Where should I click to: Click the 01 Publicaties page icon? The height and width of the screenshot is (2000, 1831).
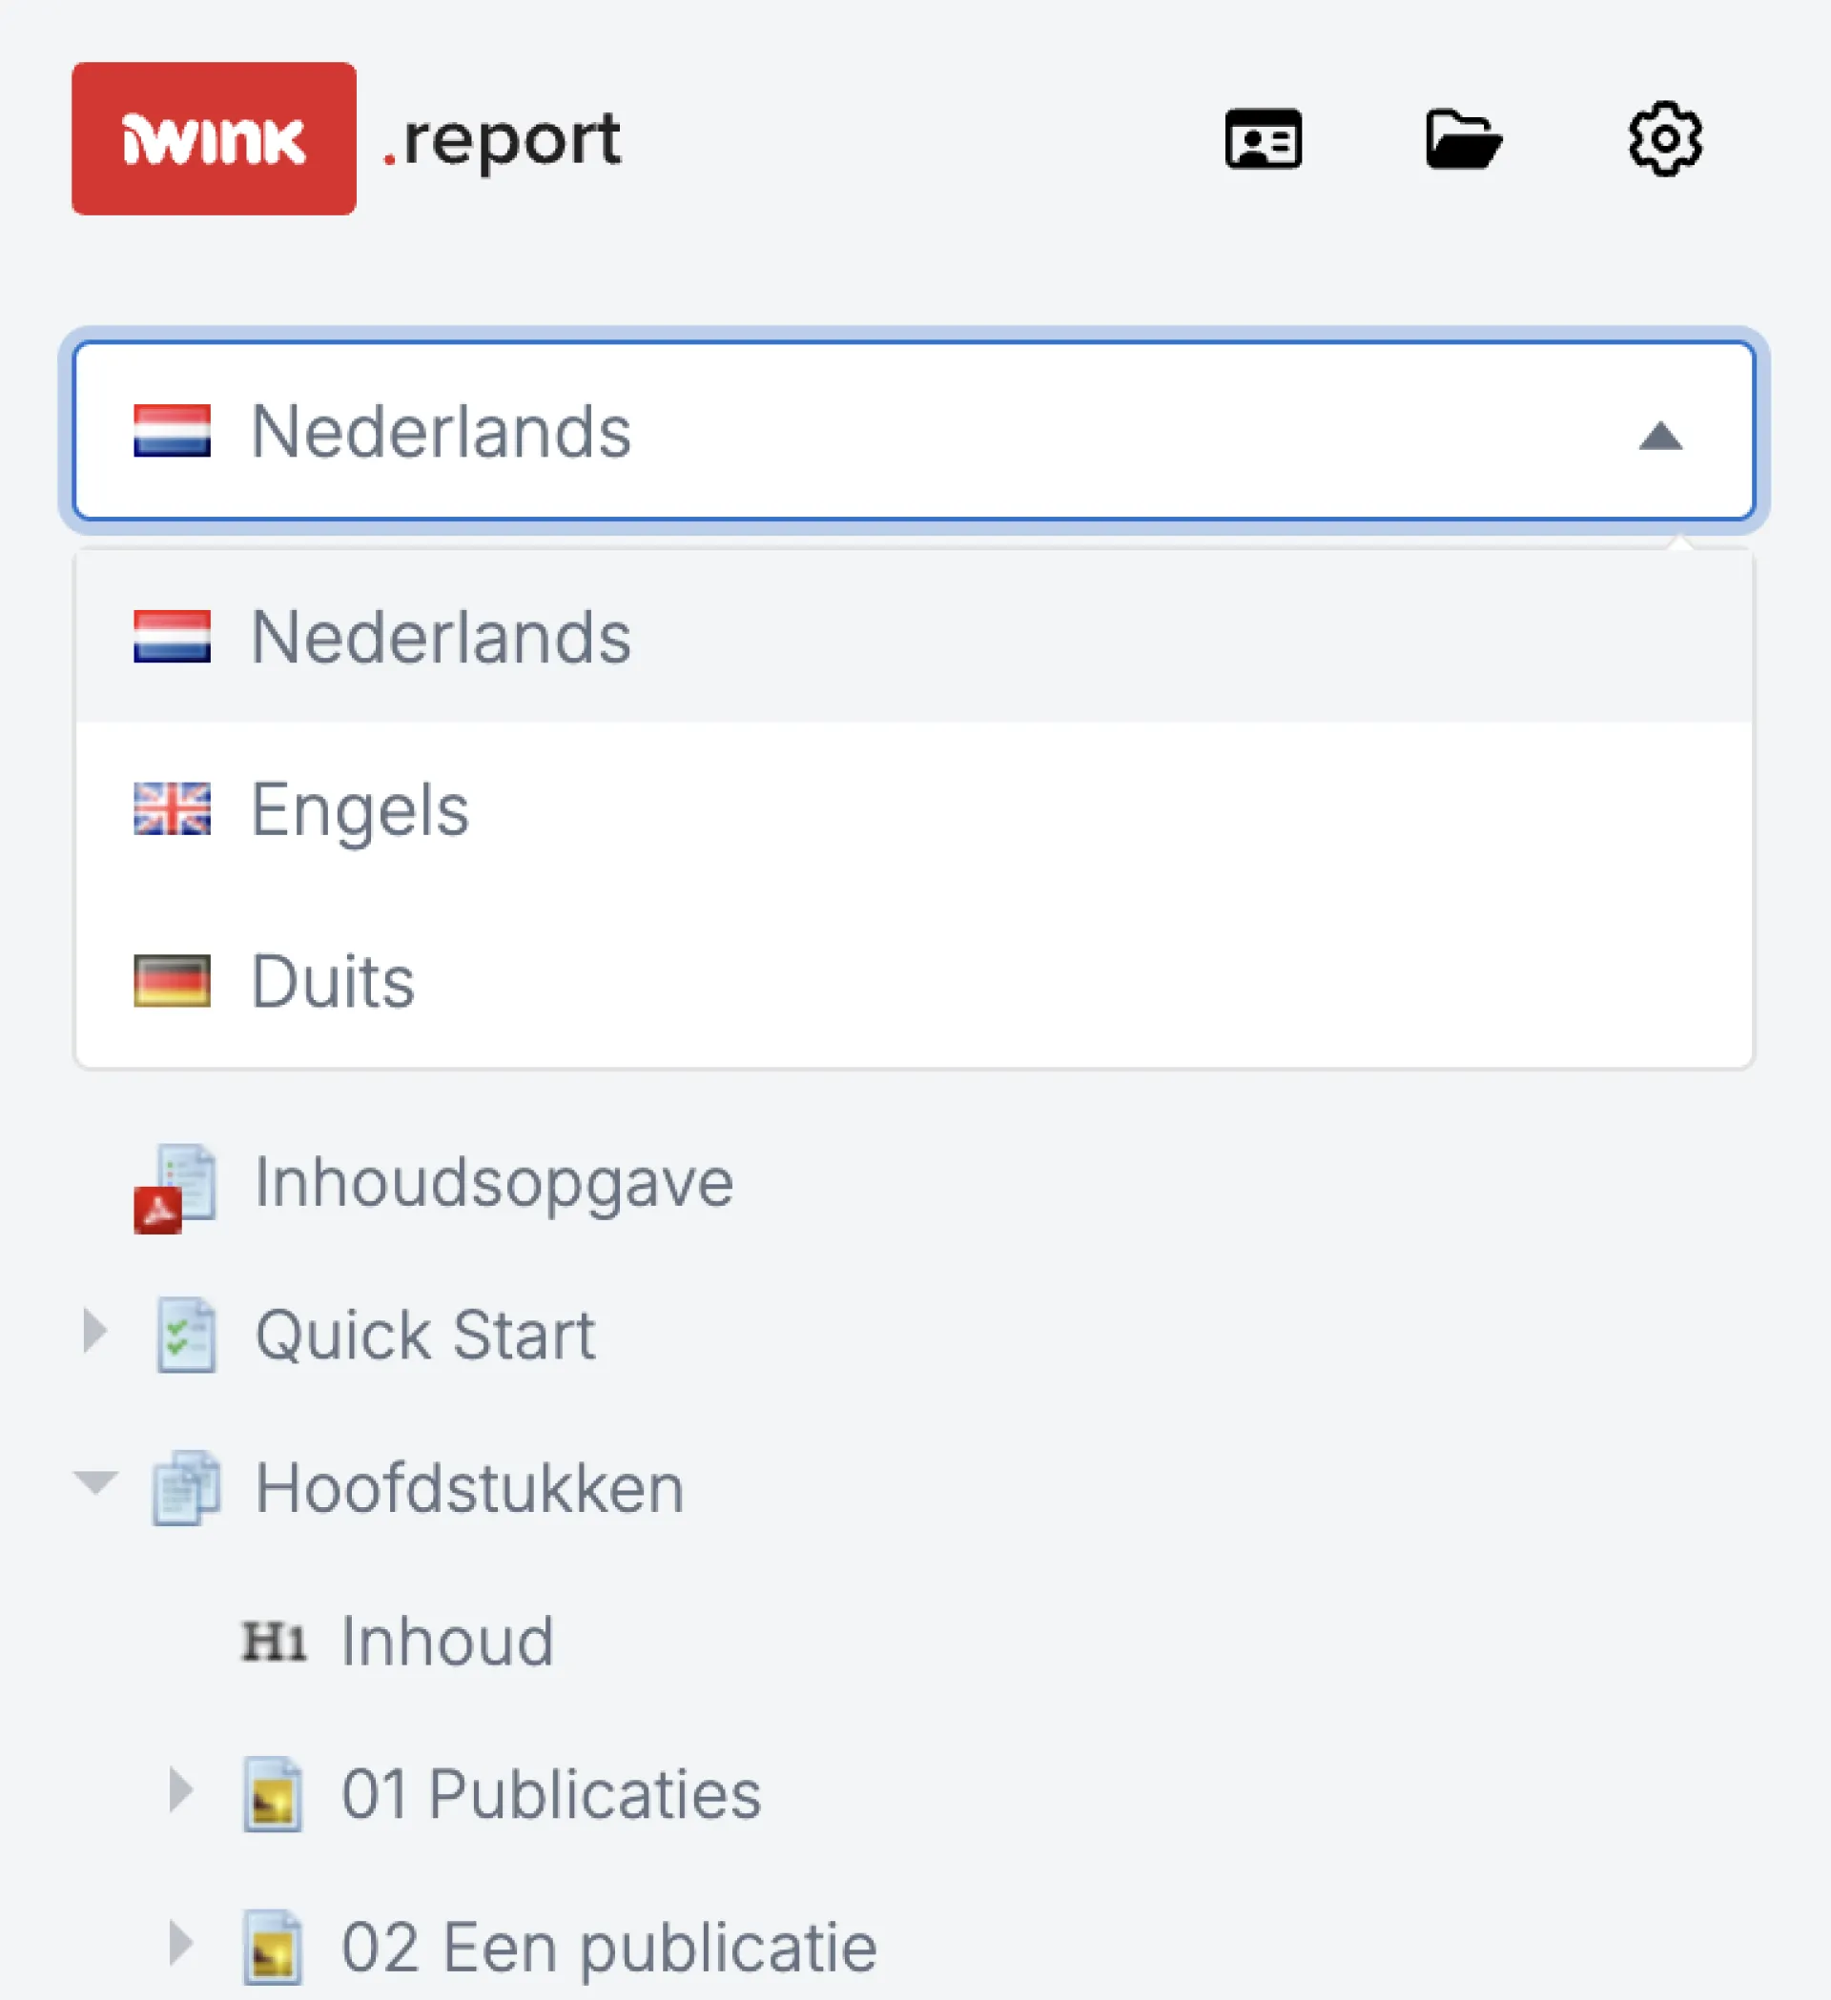(x=273, y=1794)
